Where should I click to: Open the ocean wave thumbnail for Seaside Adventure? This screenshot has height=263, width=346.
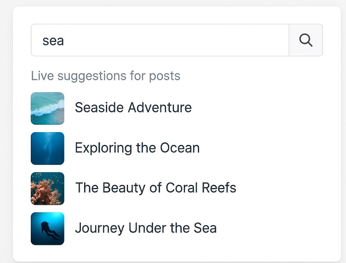(x=48, y=108)
